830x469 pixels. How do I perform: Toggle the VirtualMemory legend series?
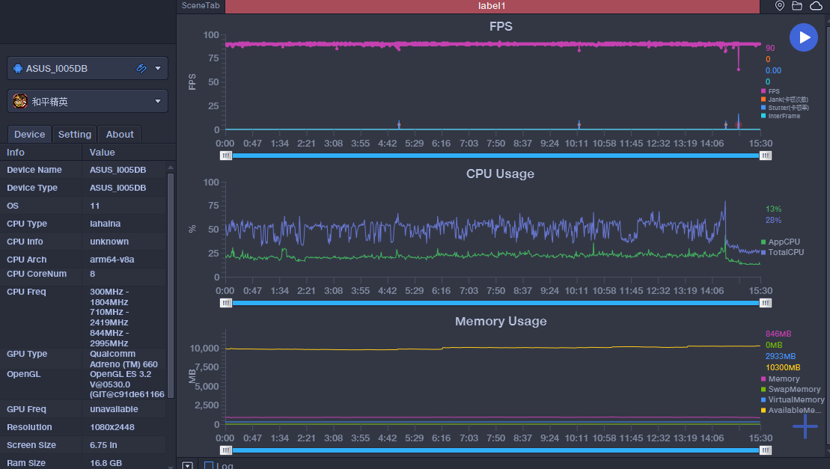click(x=793, y=399)
